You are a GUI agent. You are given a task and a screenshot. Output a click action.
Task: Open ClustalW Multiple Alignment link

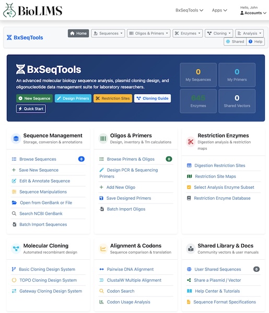(135, 280)
